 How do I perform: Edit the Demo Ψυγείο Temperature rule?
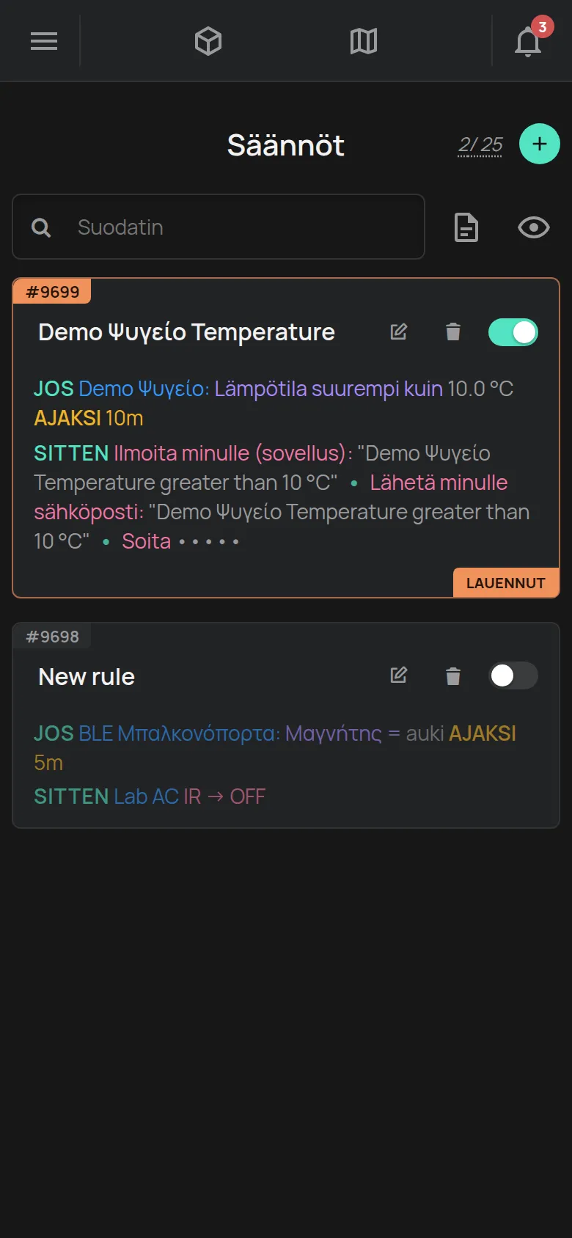click(x=399, y=332)
